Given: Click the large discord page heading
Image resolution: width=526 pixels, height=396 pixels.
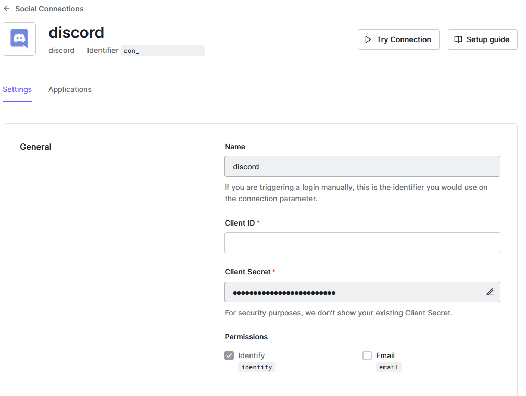Looking at the screenshot, I should click(x=76, y=32).
